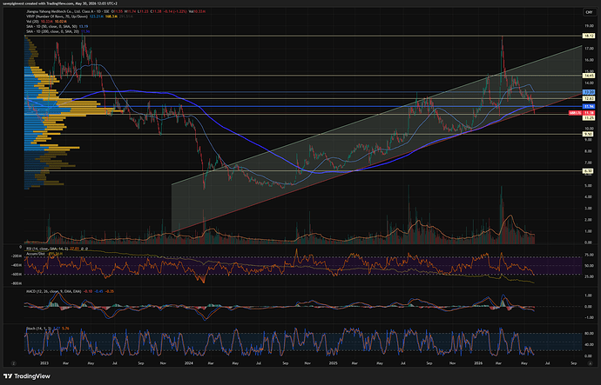Image resolution: width=601 pixels, height=385 pixels.
Task: Click the light-blue 13.20 SMA price label
Action: [x=588, y=92]
